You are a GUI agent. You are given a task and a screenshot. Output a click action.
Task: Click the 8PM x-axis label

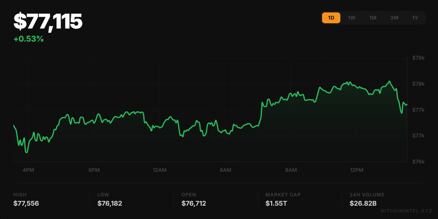click(x=94, y=170)
